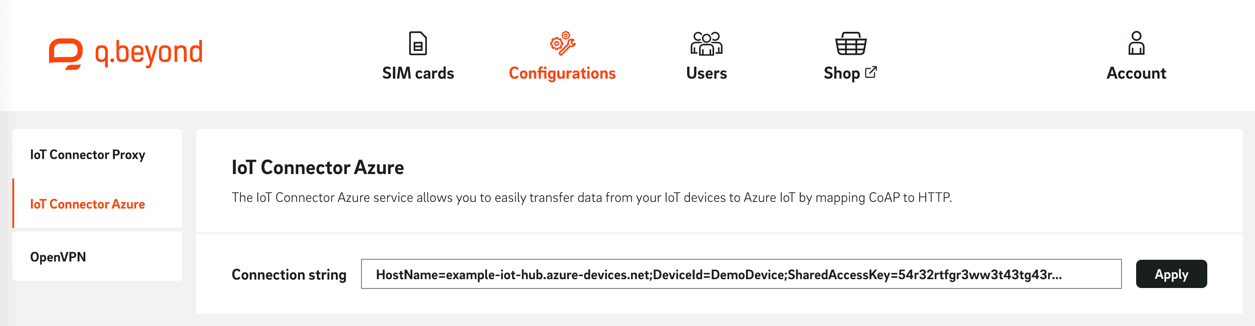Click the Connection string field label
The image size is (1255, 326).
(289, 274)
